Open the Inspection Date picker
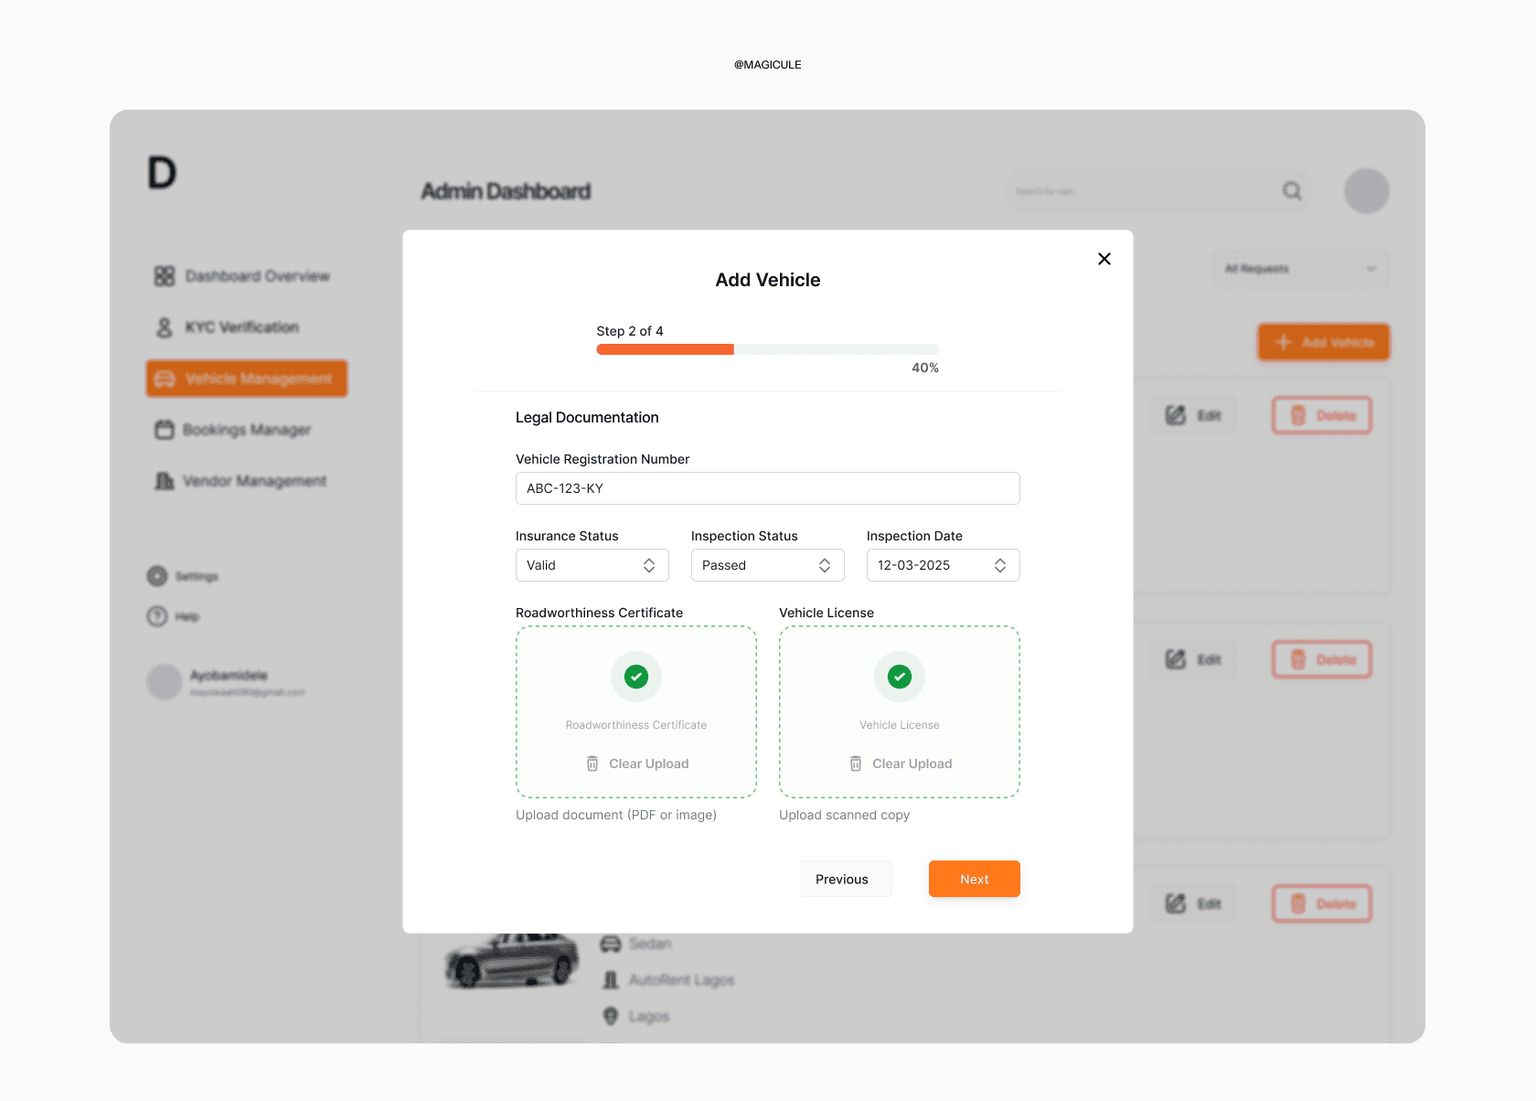The height and width of the screenshot is (1101, 1536). (944, 565)
